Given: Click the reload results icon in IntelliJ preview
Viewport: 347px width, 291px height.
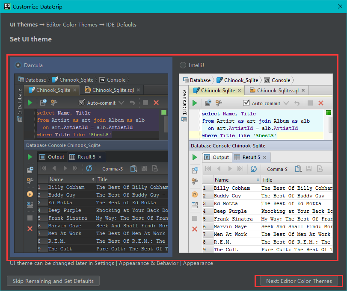Looking at the screenshot, I should pyautogui.click(x=254, y=169).
